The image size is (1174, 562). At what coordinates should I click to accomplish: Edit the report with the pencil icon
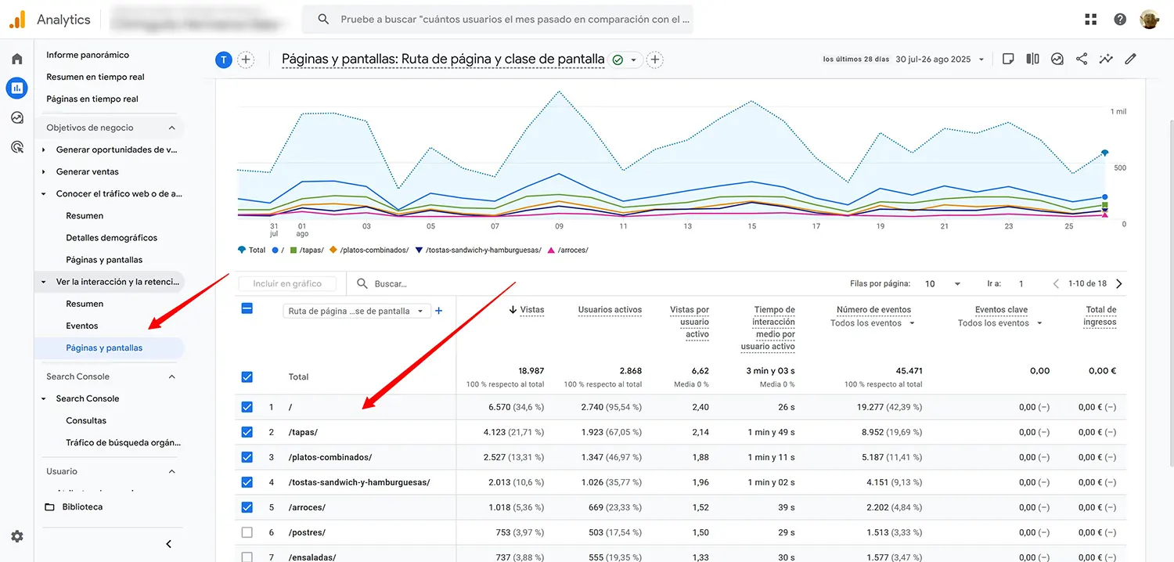point(1130,59)
